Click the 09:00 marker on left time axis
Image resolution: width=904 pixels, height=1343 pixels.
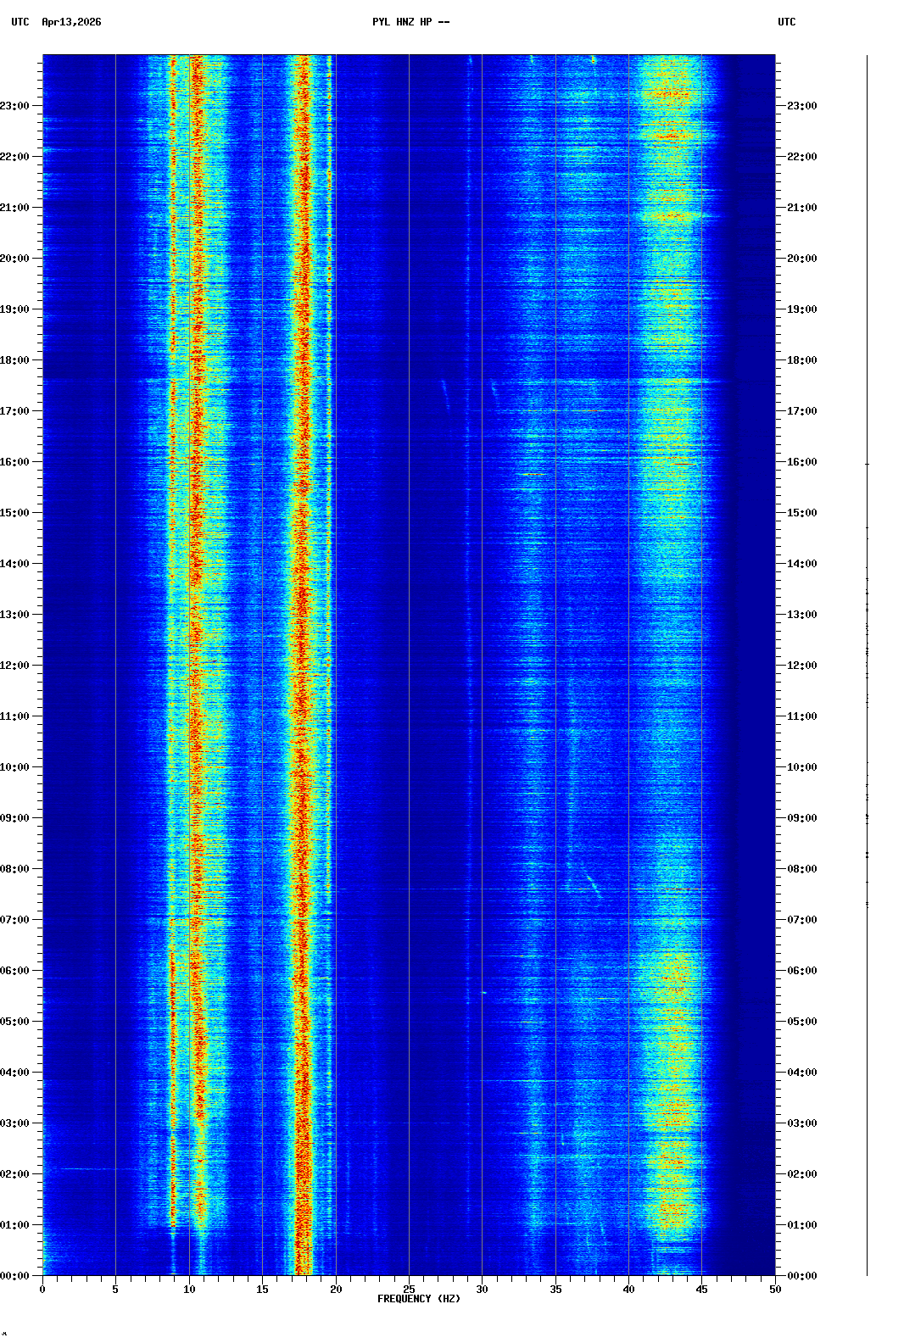click(x=15, y=818)
